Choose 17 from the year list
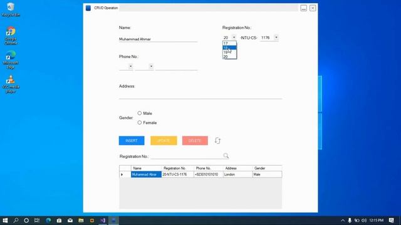 pyautogui.click(x=230, y=43)
